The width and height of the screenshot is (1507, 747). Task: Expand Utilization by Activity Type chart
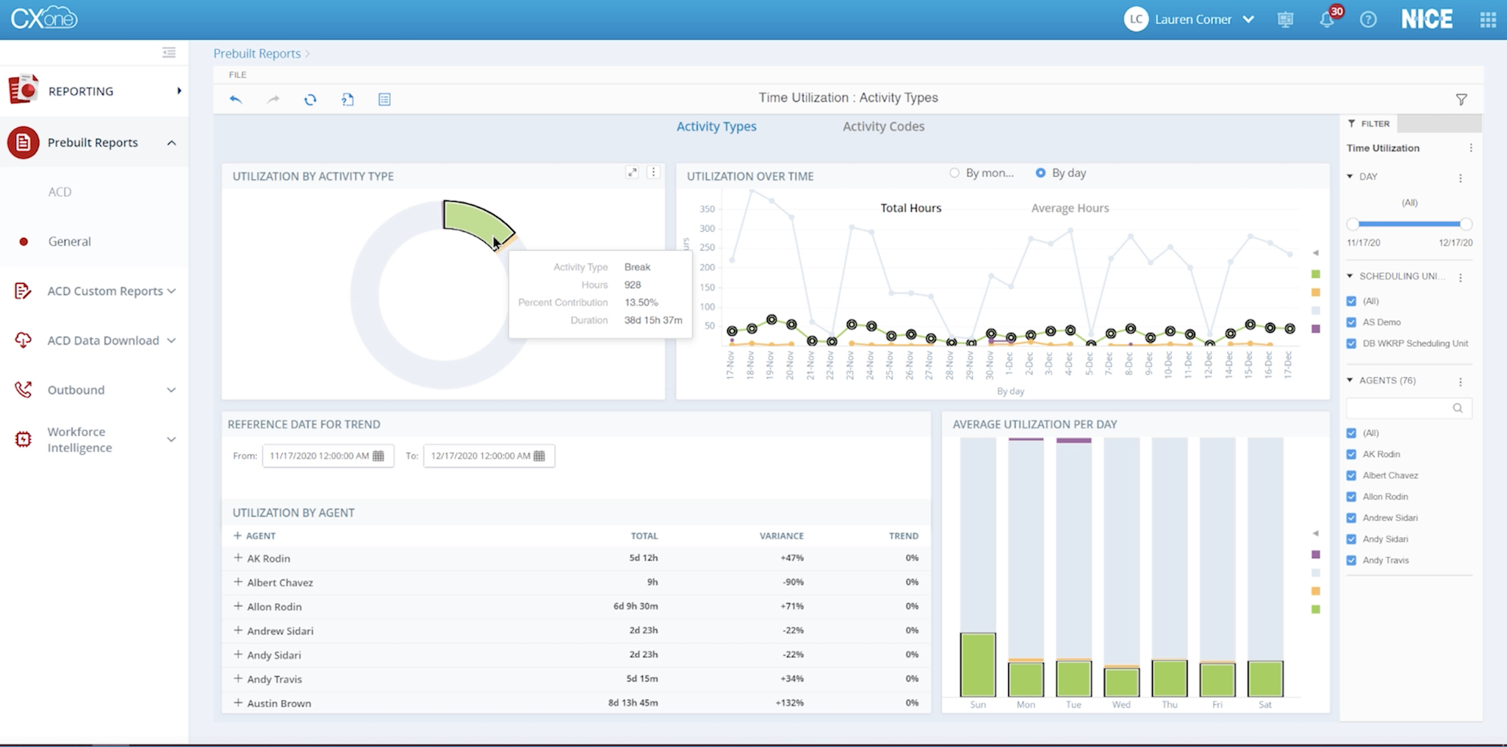[632, 172]
